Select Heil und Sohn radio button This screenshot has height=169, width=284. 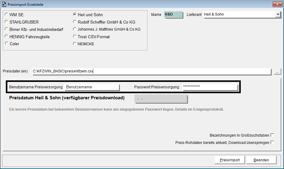pyautogui.click(x=75, y=14)
